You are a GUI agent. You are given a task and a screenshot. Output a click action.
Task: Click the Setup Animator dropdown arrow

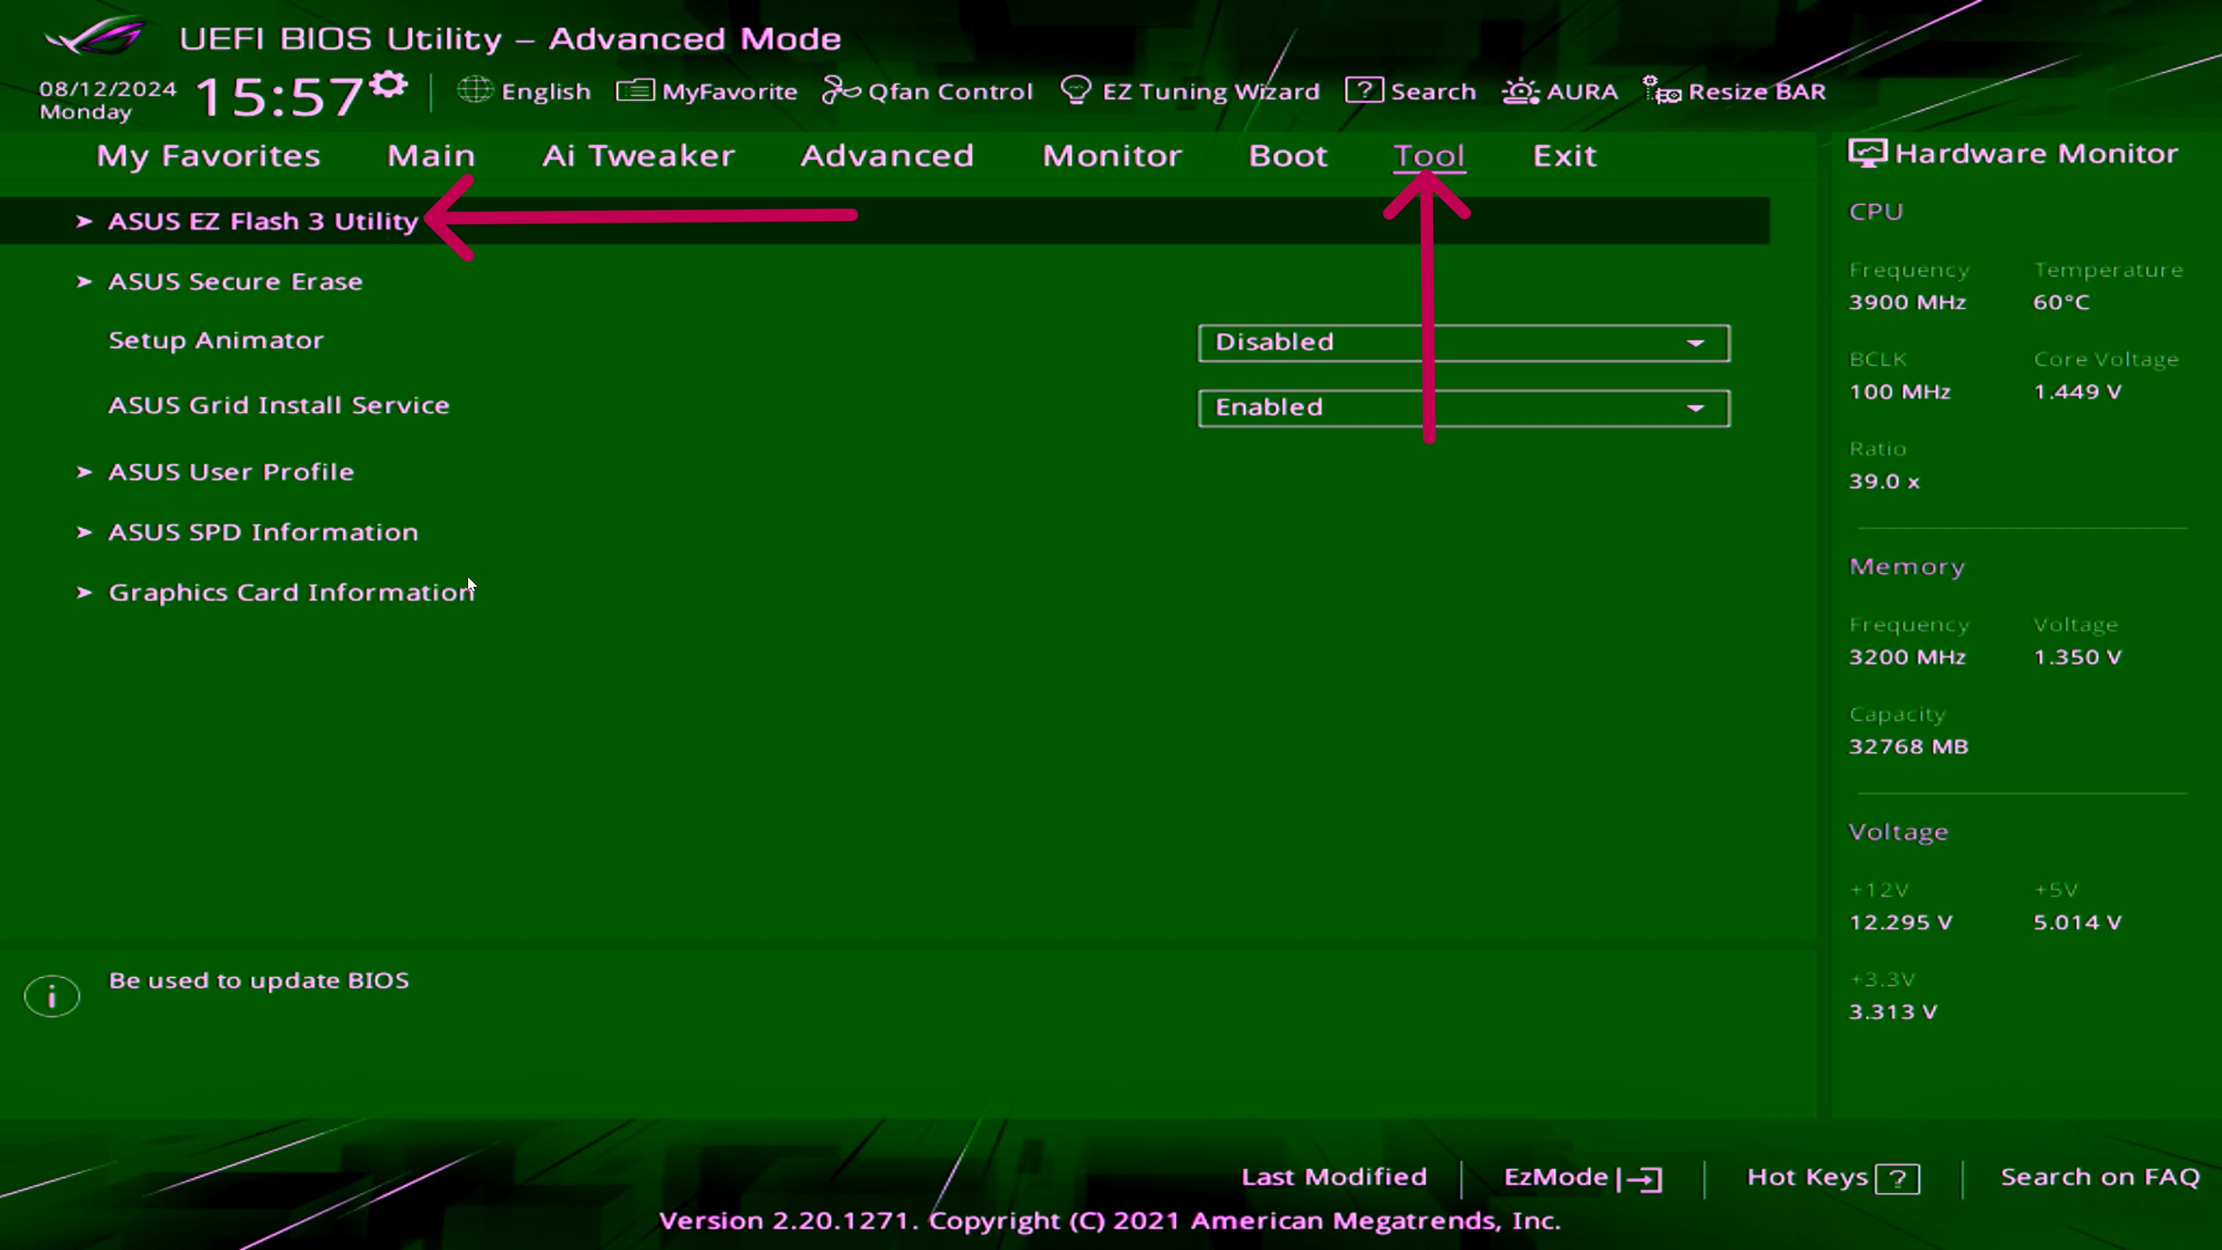point(1695,343)
